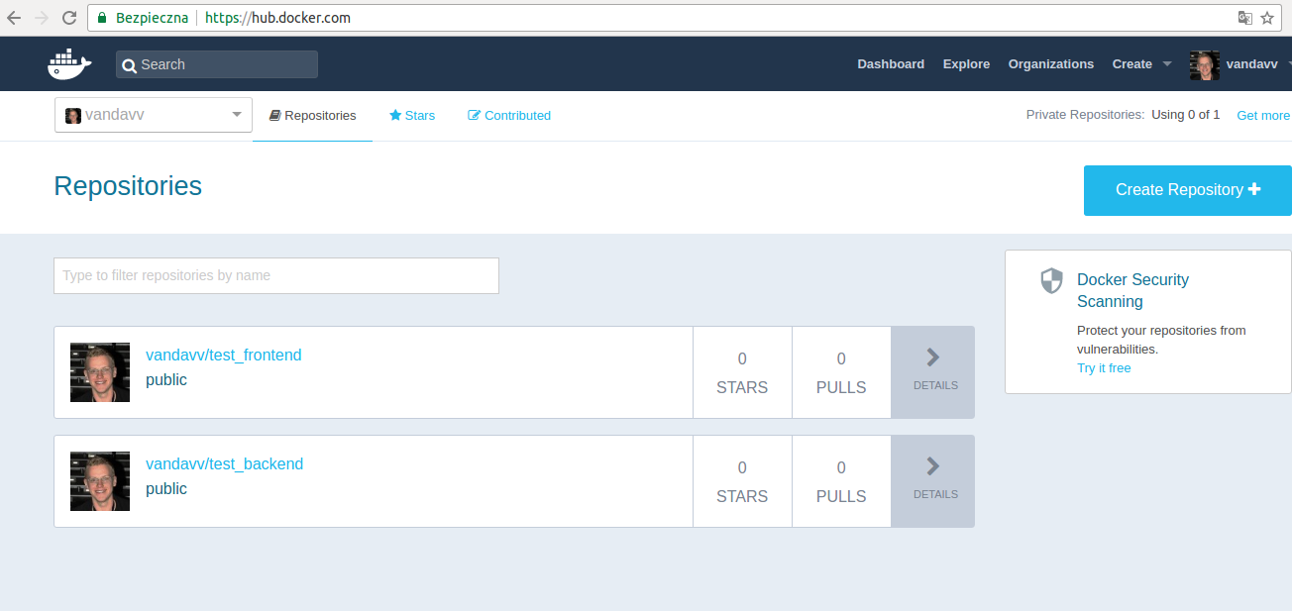Click STARS count for test_frontend

click(x=742, y=372)
